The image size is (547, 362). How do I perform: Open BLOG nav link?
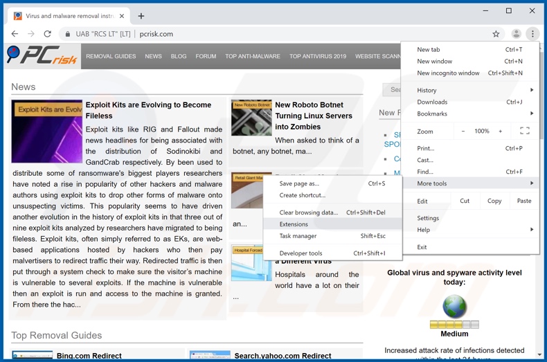[179, 56]
